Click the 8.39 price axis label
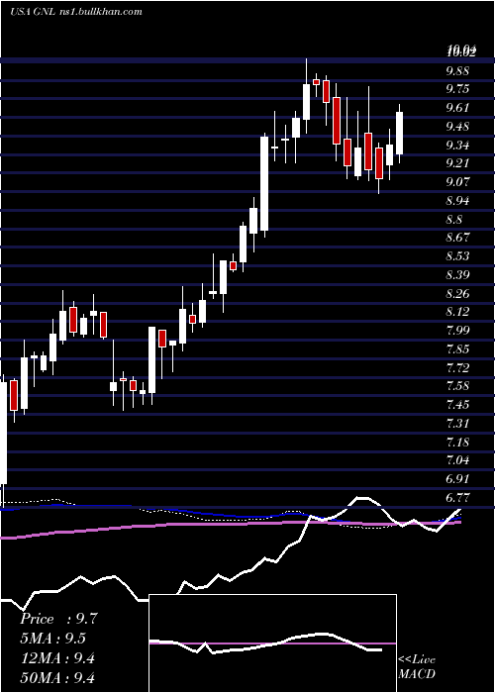The height and width of the screenshot is (693, 495). tap(459, 275)
